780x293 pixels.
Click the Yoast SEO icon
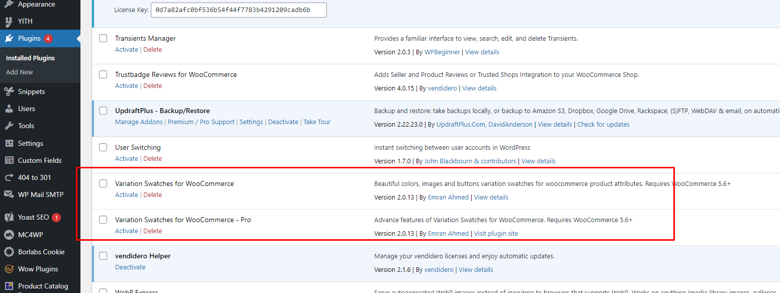[9, 217]
